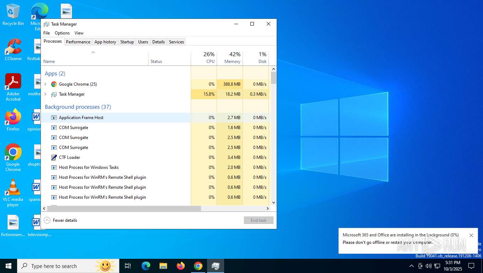Click the Background processes (37) header
The height and width of the screenshot is (273, 483).
click(78, 107)
